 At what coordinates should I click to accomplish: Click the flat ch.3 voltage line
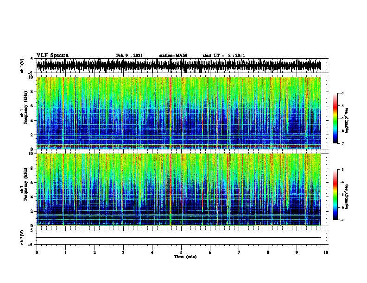[x=179, y=238]
